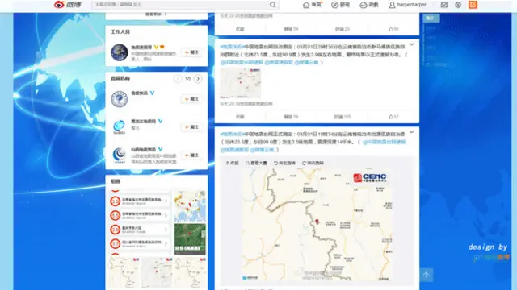This screenshot has height=290, width=517.
Task: Rotate the map image left
Action: click(284, 163)
